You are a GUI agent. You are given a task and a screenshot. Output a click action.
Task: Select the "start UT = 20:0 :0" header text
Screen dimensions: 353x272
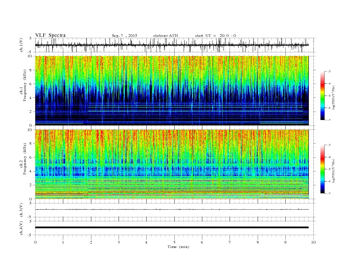[215, 36]
